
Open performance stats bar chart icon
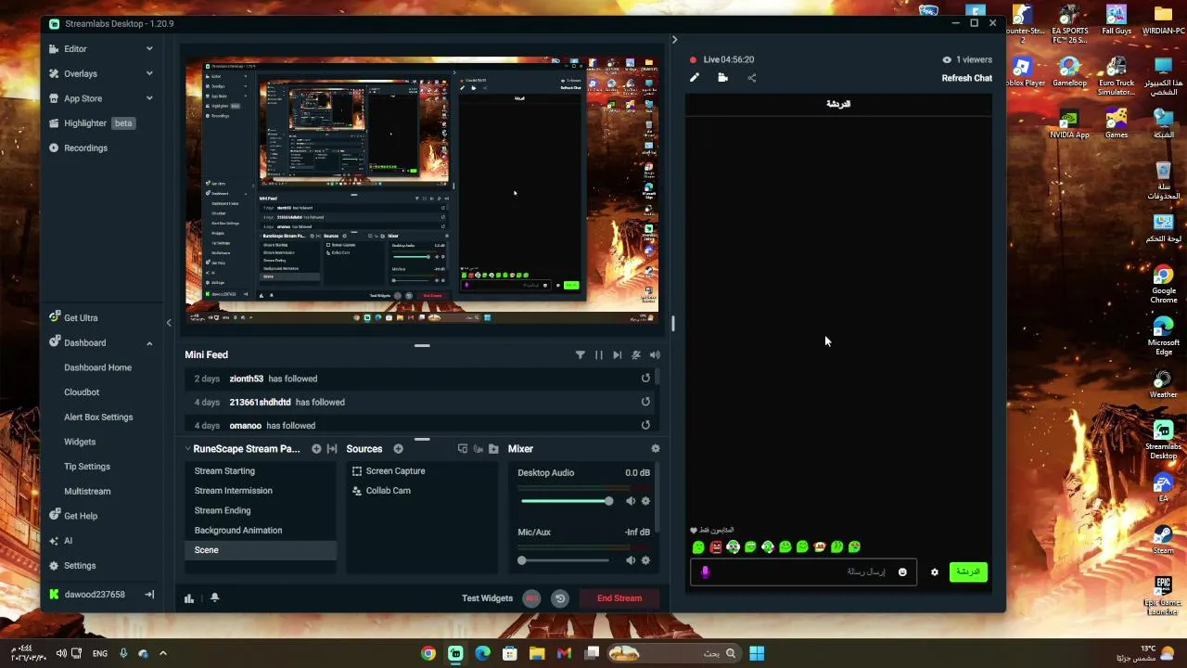click(189, 598)
